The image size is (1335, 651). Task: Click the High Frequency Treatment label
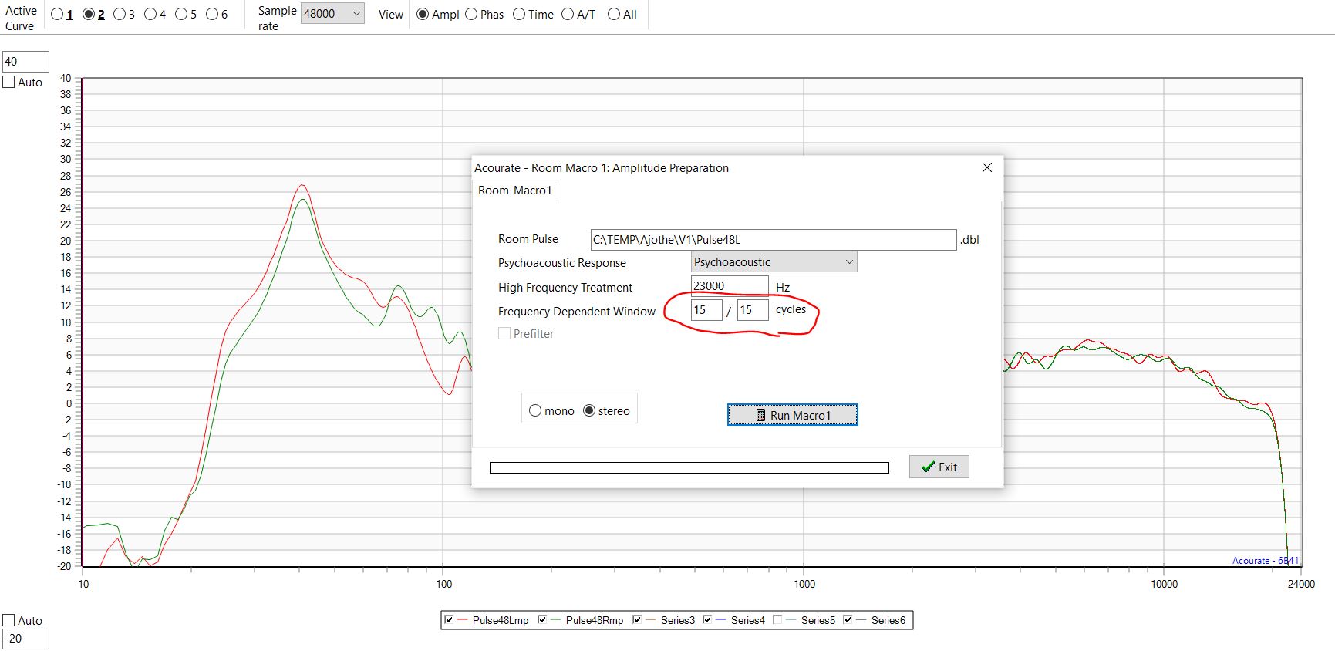565,288
